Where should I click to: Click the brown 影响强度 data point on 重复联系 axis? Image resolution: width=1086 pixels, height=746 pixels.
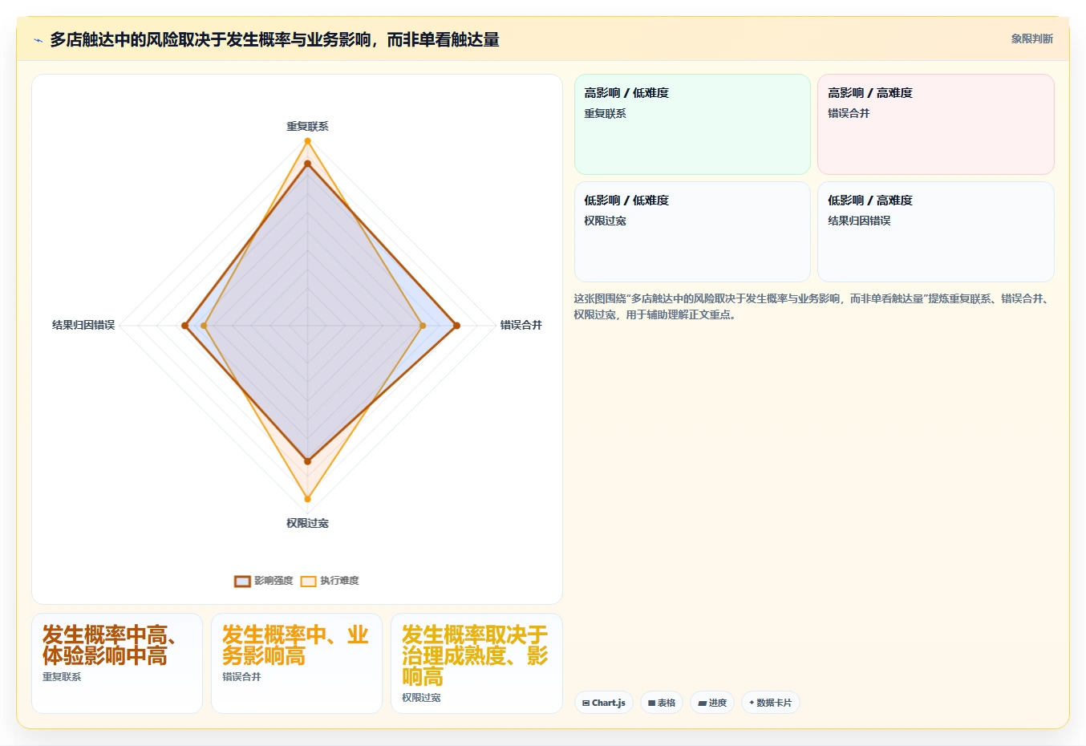pyautogui.click(x=307, y=164)
